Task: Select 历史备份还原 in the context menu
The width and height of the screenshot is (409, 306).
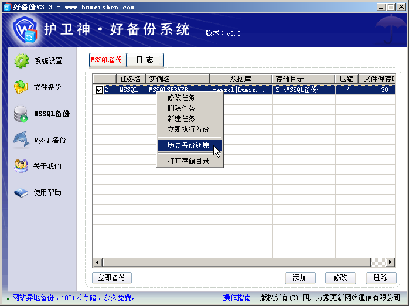Action: [188, 145]
